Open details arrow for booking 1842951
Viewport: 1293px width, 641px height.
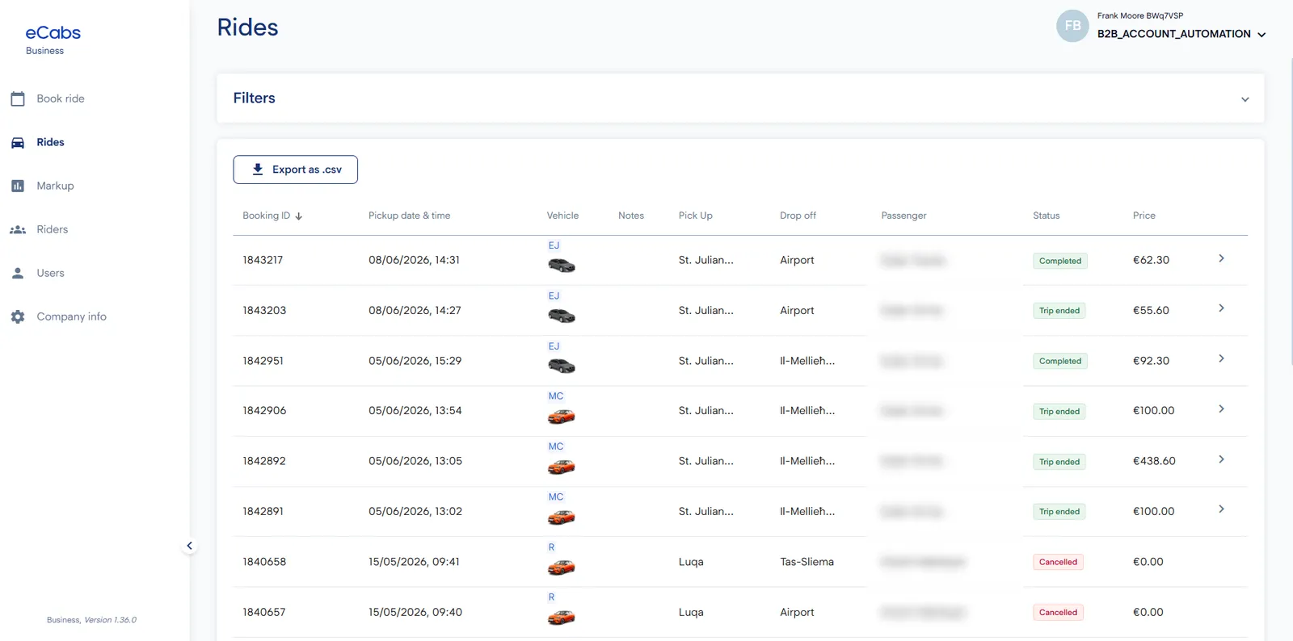tap(1221, 358)
